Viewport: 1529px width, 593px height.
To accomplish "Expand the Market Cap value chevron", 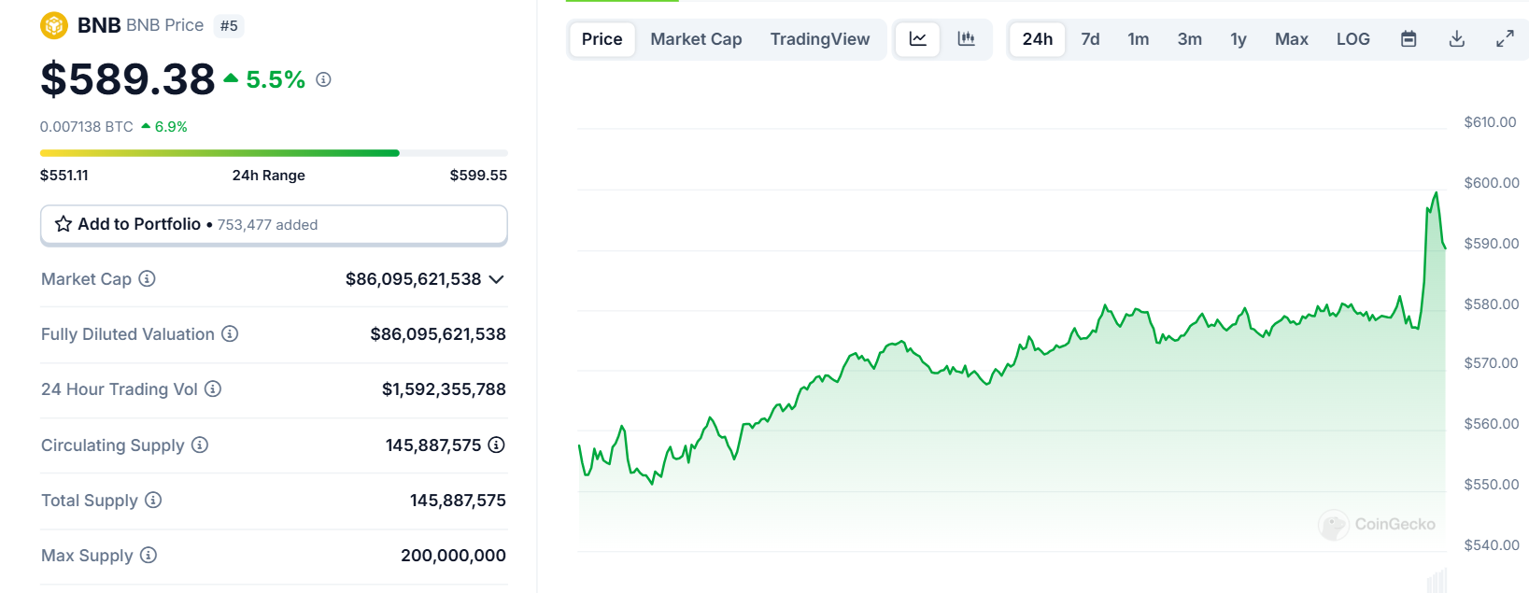I will pos(497,279).
